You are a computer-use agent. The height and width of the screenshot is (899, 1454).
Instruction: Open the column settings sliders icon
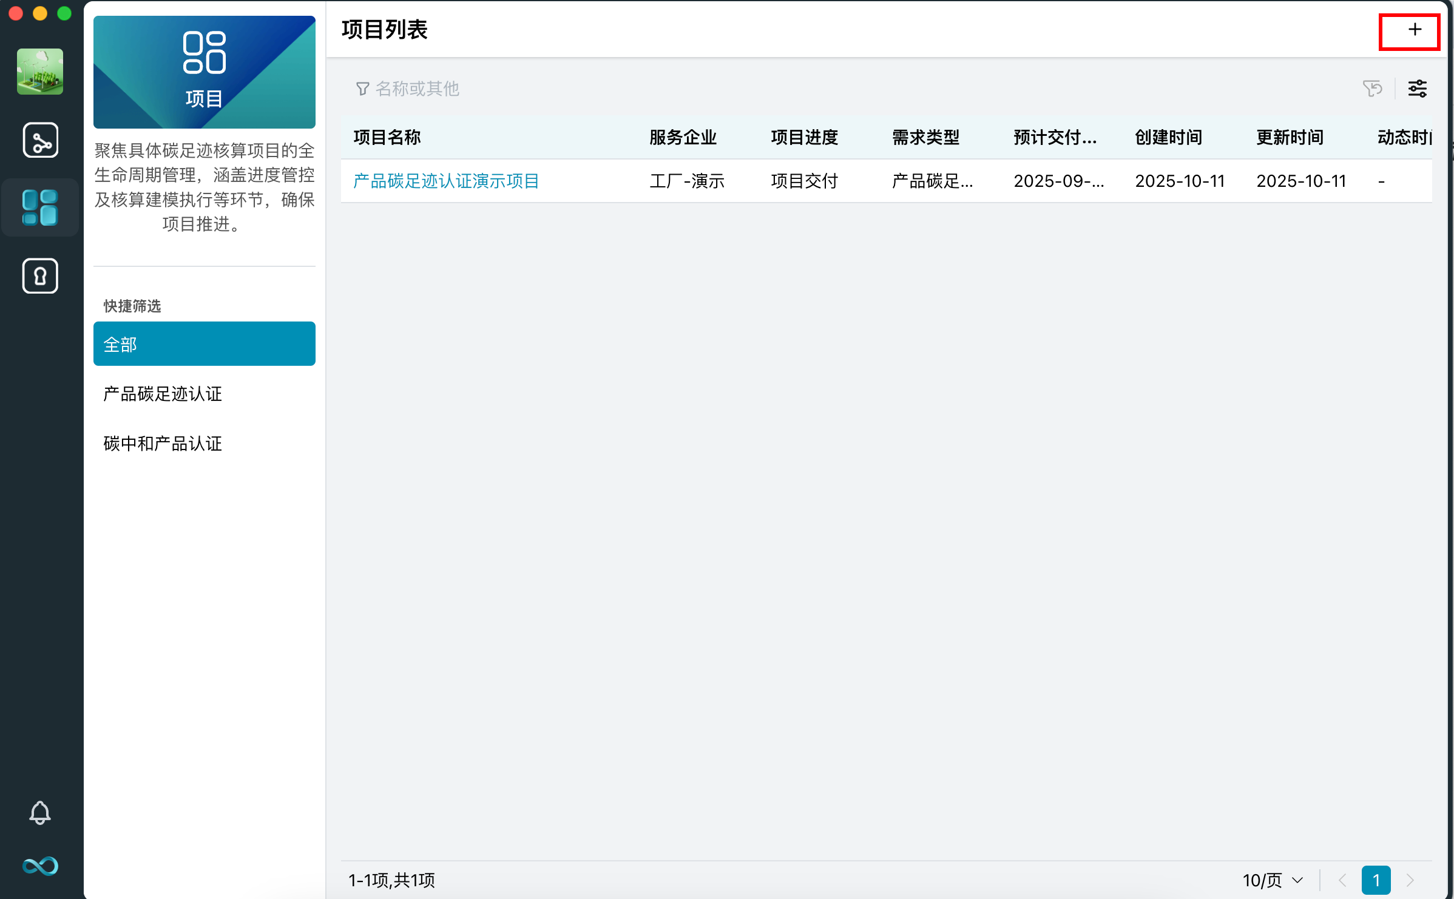pos(1417,89)
